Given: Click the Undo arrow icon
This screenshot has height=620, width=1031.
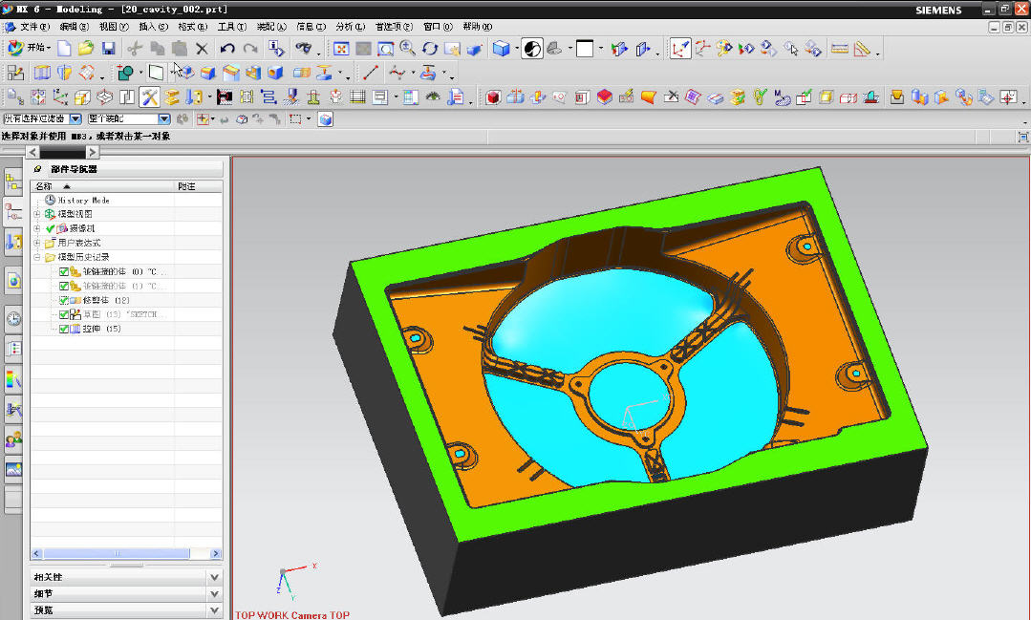Looking at the screenshot, I should [226, 48].
